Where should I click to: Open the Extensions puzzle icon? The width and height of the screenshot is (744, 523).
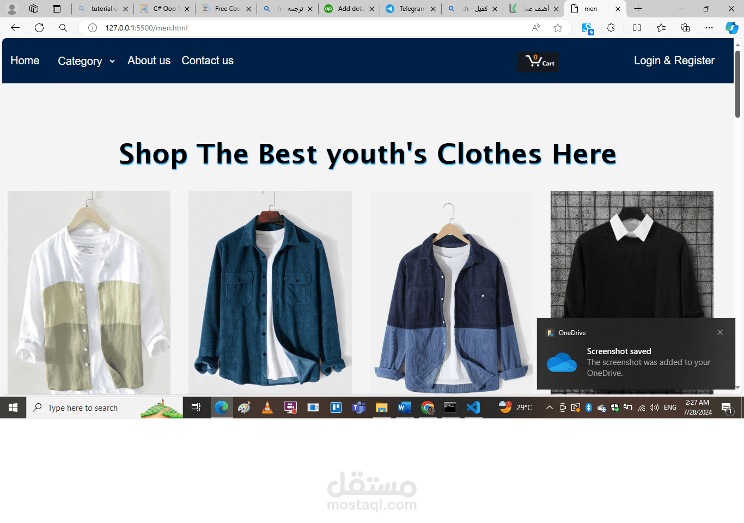611,28
